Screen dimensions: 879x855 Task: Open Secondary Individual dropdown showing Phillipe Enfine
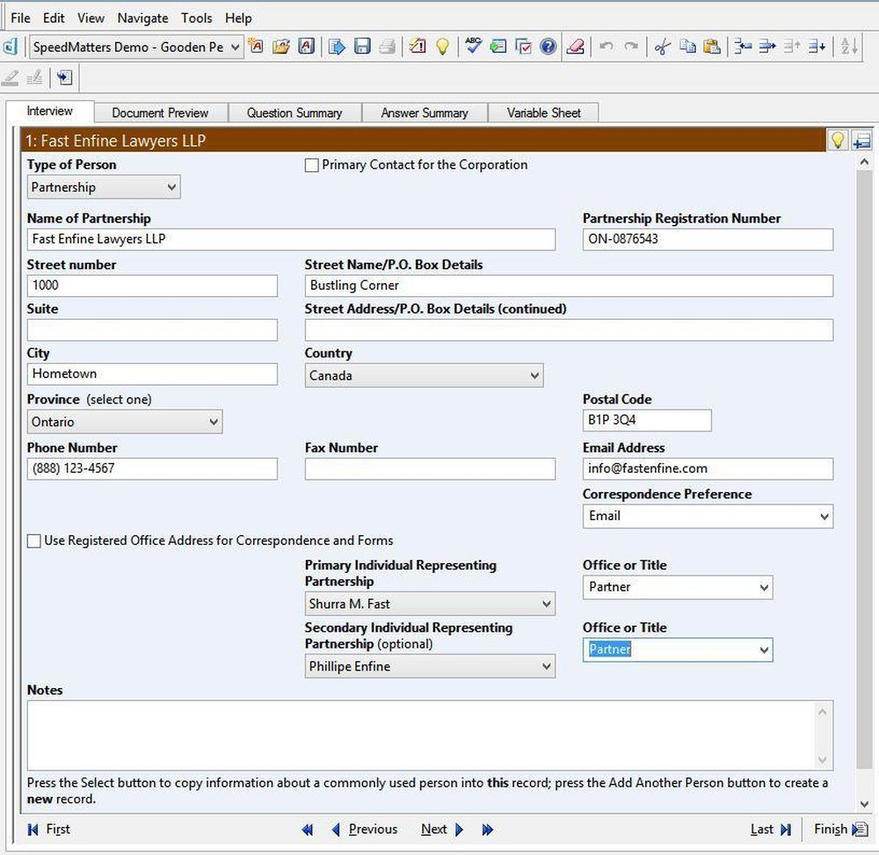(x=430, y=666)
